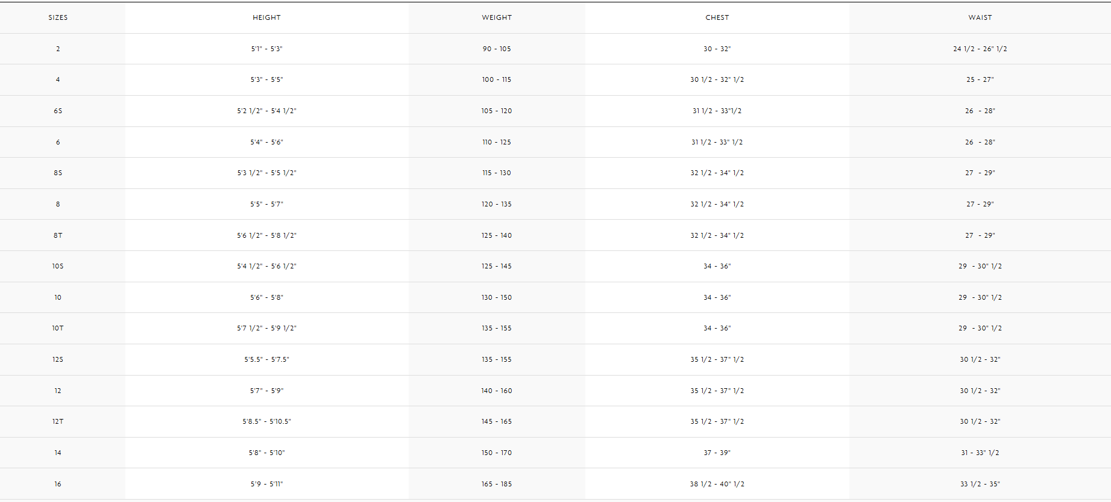1111x502 pixels.
Task: Click waist cell 33 1/2 - 35"
Action: point(980,484)
